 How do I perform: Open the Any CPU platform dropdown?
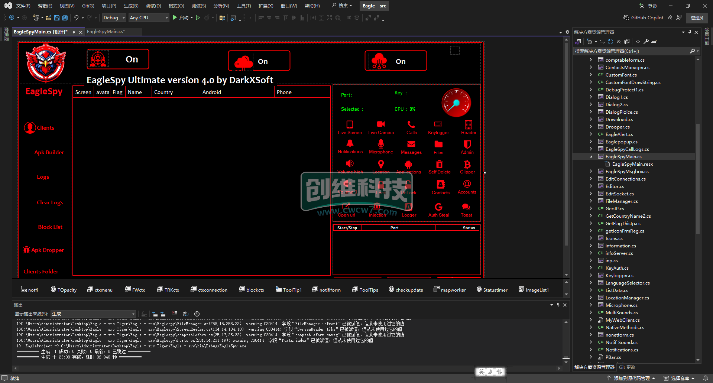pyautogui.click(x=149, y=17)
